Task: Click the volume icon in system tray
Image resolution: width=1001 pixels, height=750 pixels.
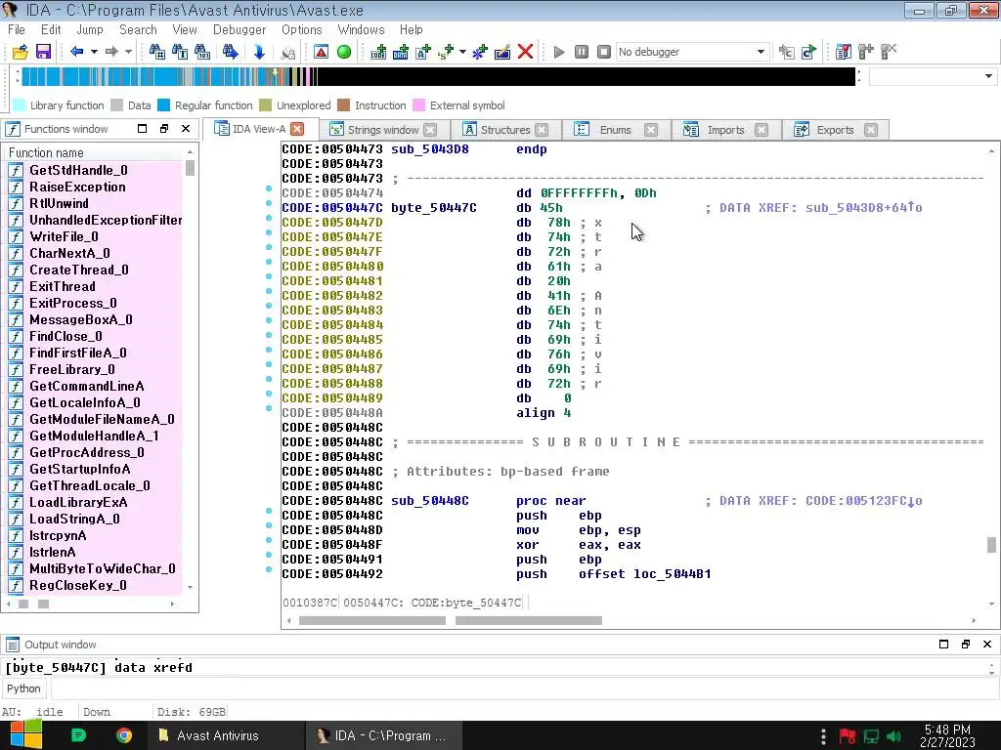Action: (893, 736)
